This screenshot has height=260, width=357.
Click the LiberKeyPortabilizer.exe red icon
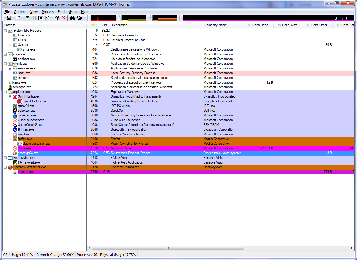10,167
